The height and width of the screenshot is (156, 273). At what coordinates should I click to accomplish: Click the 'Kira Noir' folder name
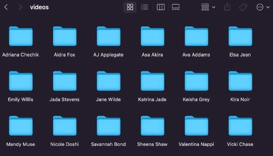[x=240, y=99]
